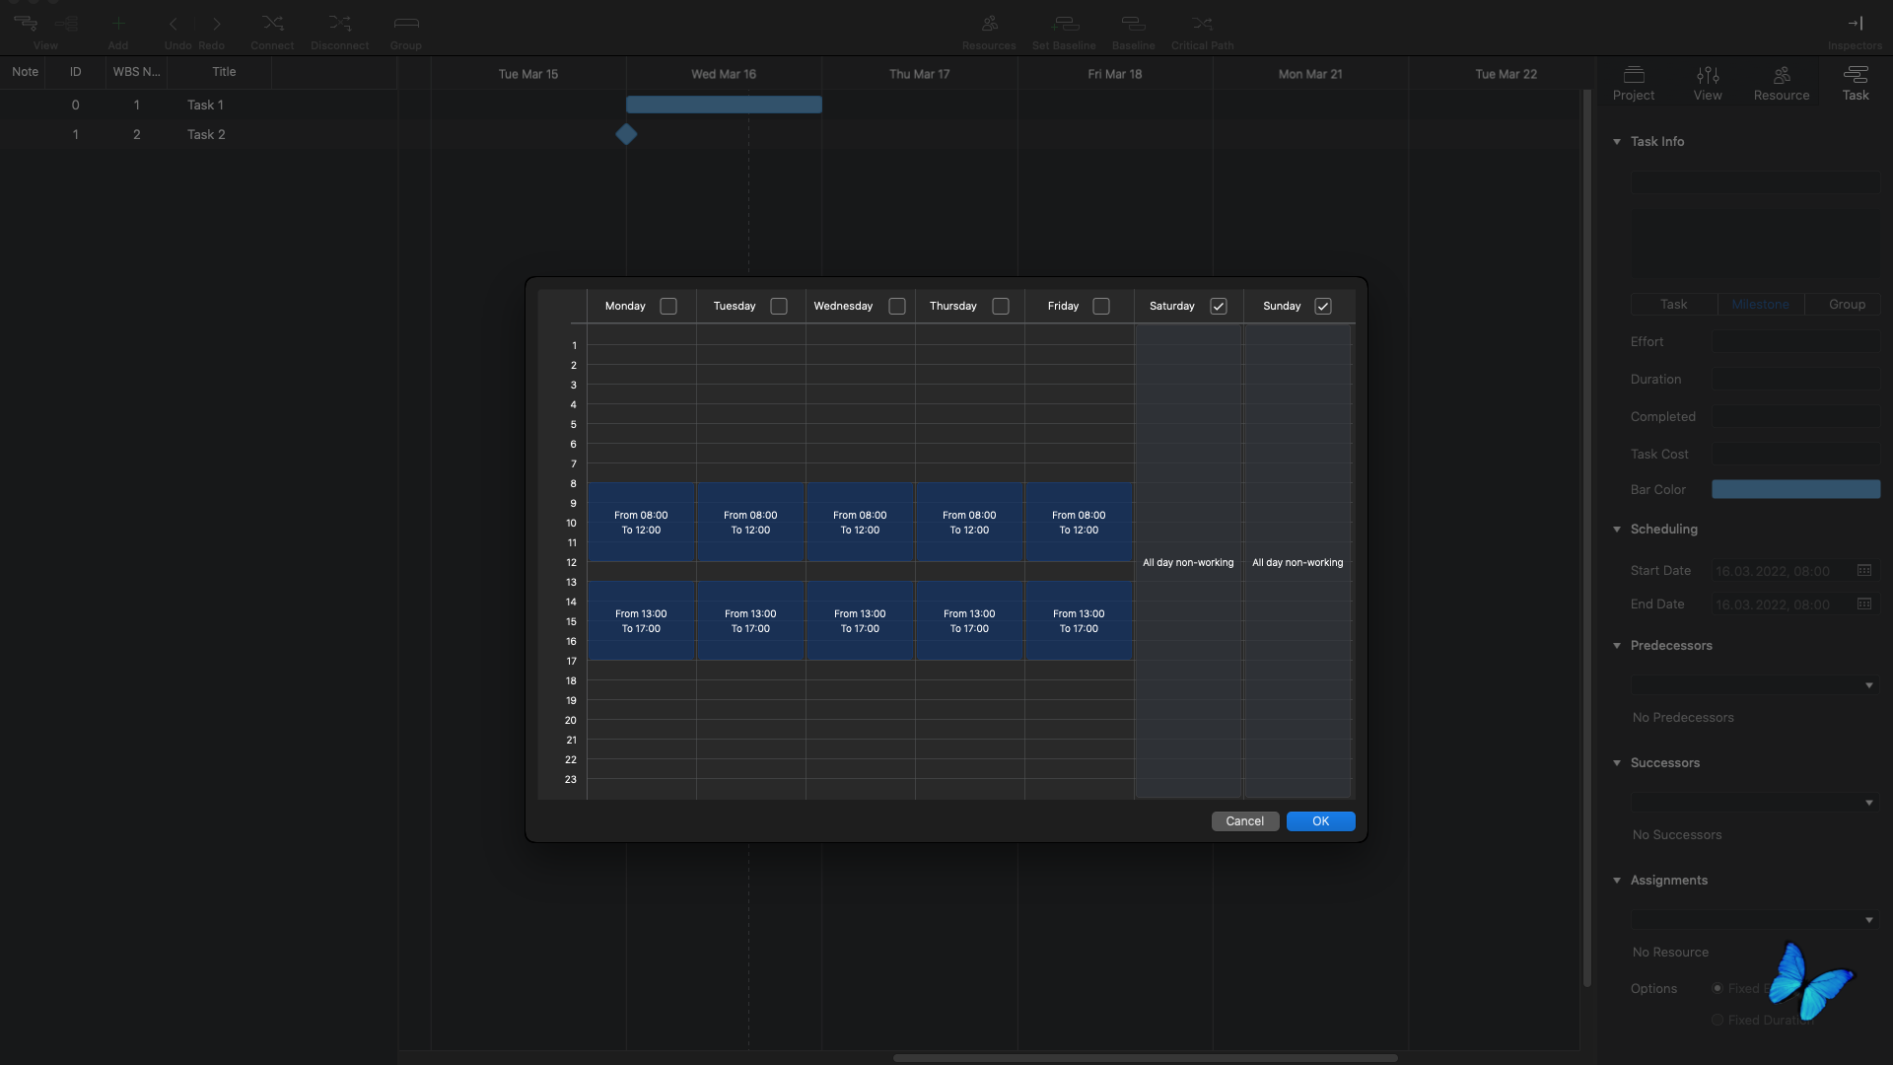Click the Set Baseline toolbar icon
Screen dimensions: 1893x1065
(1064, 24)
